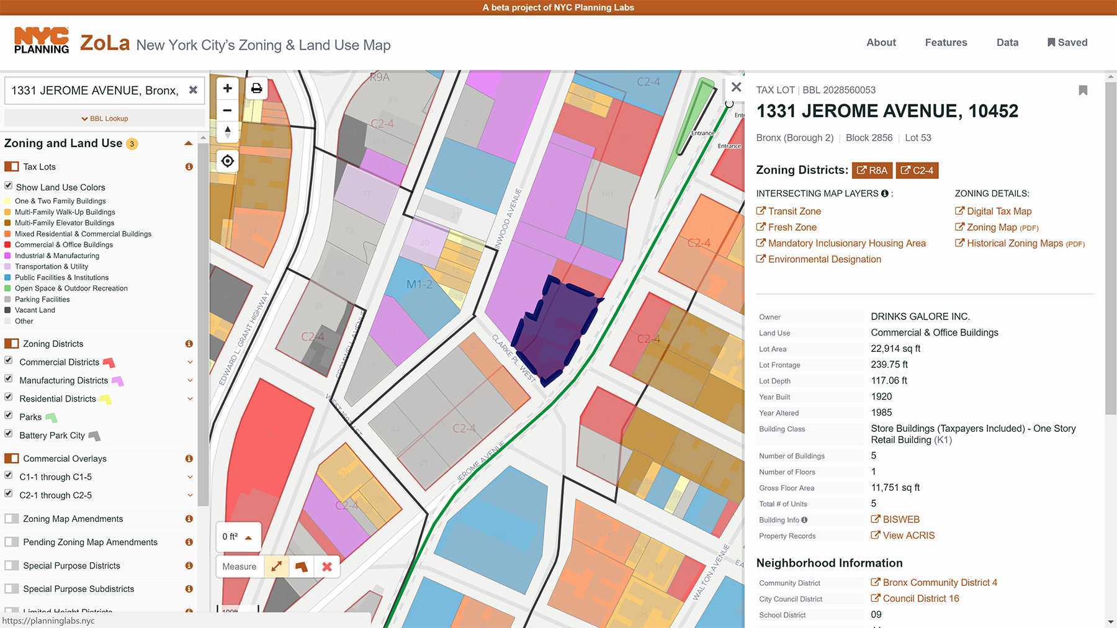Bookmark this tax lot
1117x628 pixels.
click(1083, 91)
